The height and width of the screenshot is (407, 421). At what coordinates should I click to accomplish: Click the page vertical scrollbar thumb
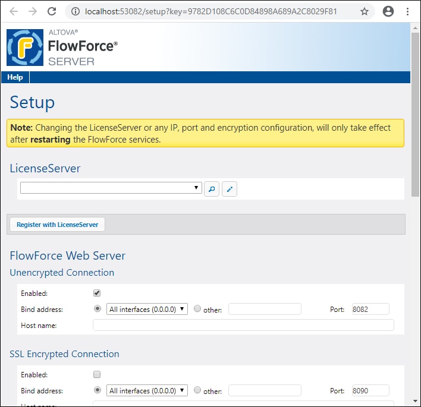click(x=415, y=115)
